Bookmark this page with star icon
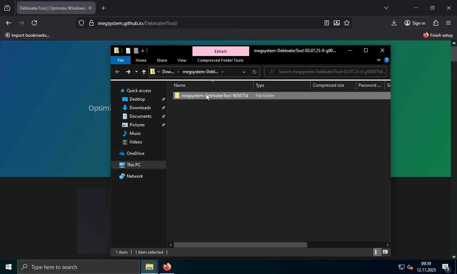The height and width of the screenshot is (274, 457). (346, 23)
